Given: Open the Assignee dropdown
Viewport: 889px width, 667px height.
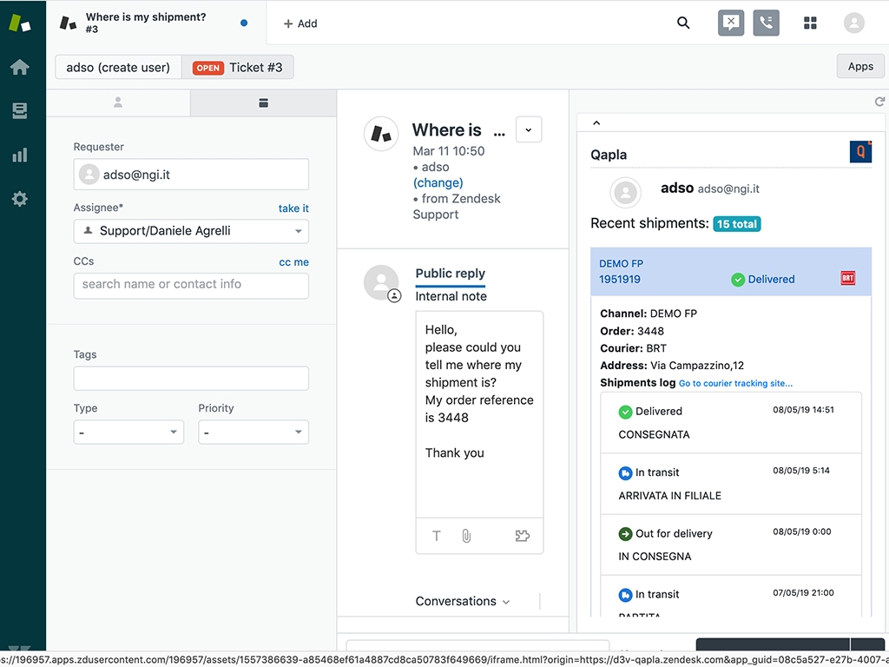Looking at the screenshot, I should point(191,231).
